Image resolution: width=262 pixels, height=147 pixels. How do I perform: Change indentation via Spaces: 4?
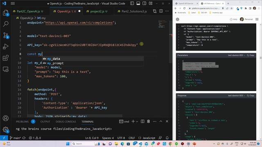(108, 138)
